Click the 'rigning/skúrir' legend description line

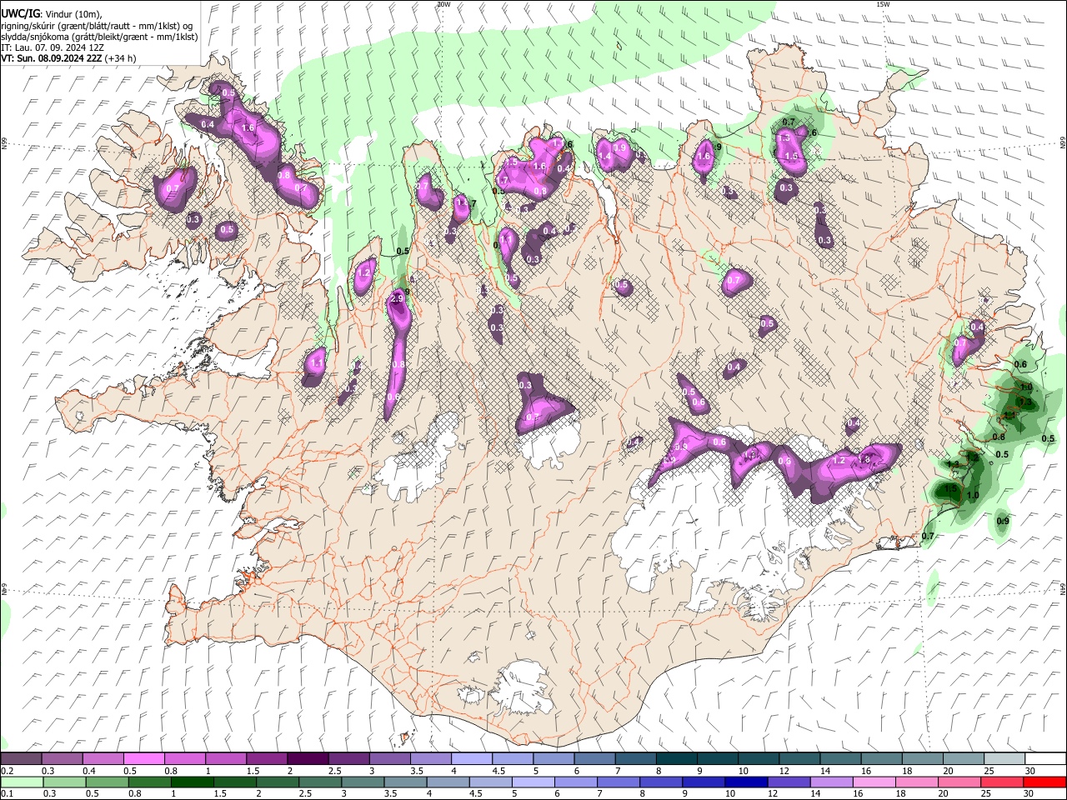[x=97, y=26]
